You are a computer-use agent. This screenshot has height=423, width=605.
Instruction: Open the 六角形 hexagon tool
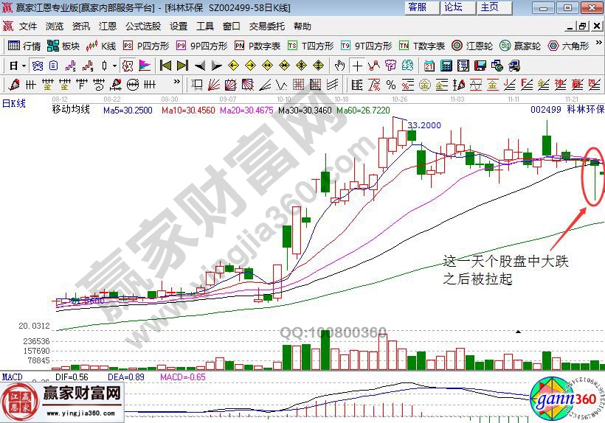pos(568,46)
